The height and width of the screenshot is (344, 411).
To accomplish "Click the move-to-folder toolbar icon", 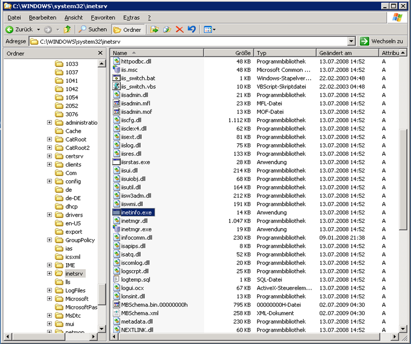I will (x=154, y=29).
